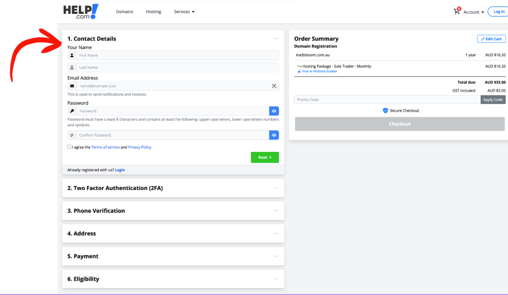Viewport: 508px width, 295px height.
Task: Open the Services dropdown menu
Action: [184, 12]
